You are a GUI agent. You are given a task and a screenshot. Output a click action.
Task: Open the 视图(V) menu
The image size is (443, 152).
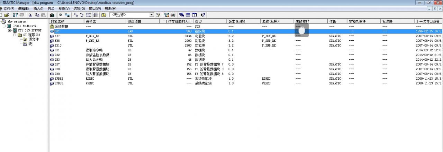[64, 8]
